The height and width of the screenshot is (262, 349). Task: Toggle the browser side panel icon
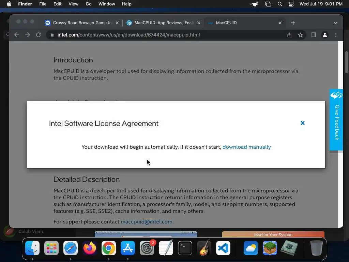tap(314, 35)
